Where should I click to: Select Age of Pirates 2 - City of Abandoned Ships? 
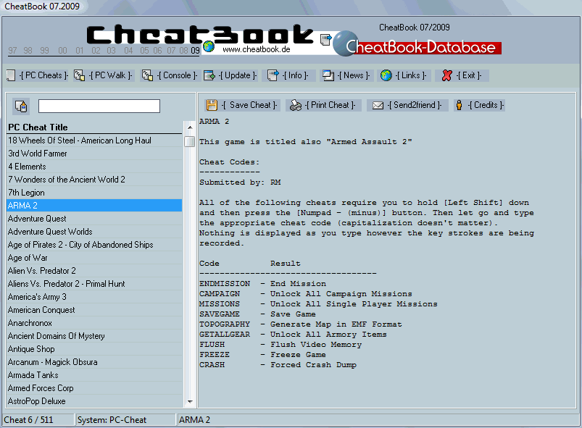pos(95,245)
